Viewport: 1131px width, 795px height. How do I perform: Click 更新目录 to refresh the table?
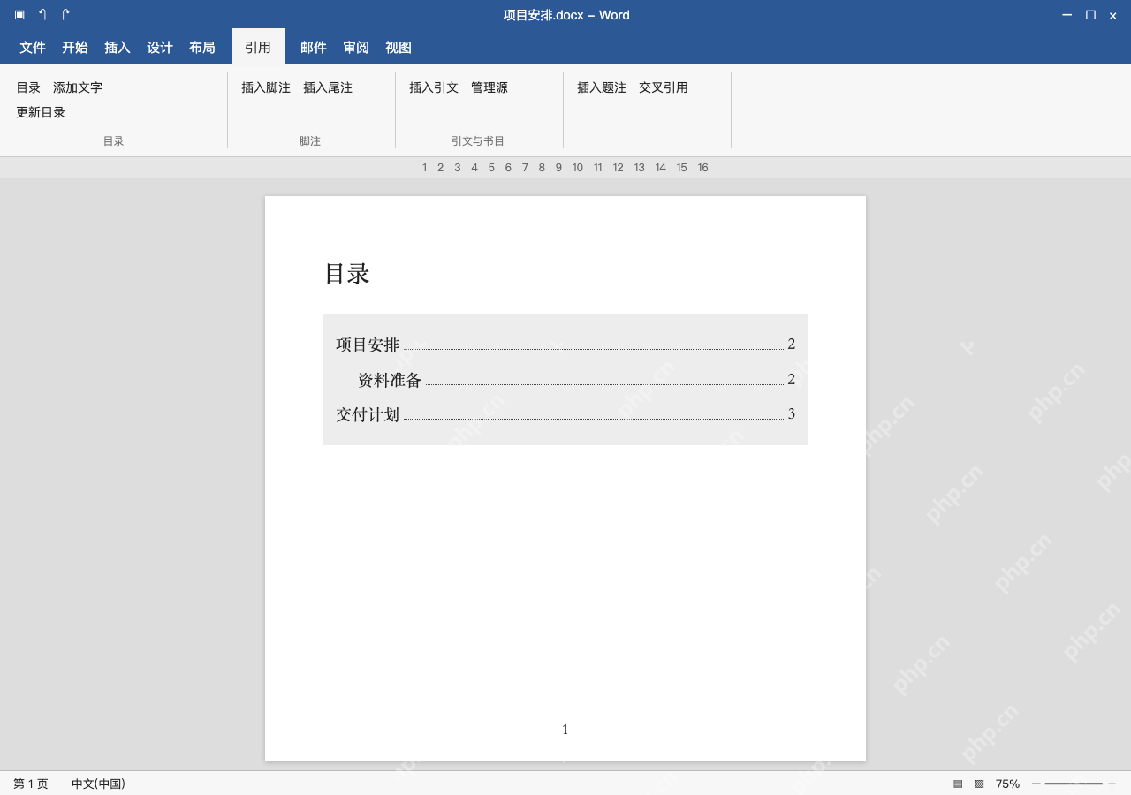click(41, 112)
